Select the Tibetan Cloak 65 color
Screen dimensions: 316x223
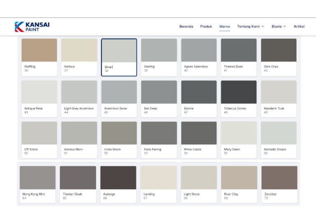tap(78, 184)
